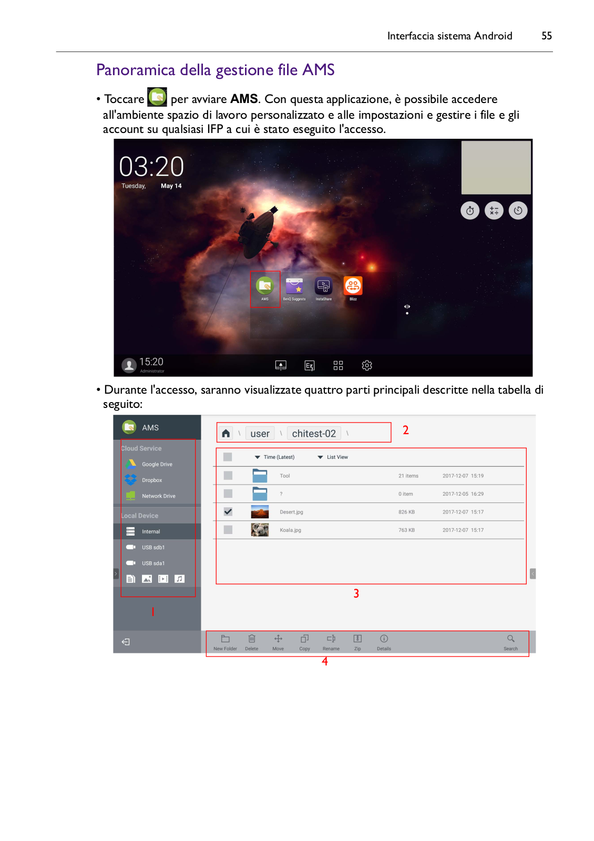This screenshot has height=841, width=594.
Task: Click the '21 items' text
Action: [x=408, y=476]
